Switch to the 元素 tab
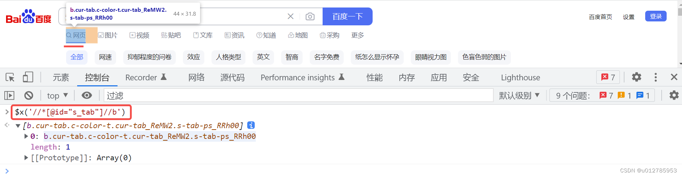This screenshot has width=682, height=176. (x=61, y=77)
